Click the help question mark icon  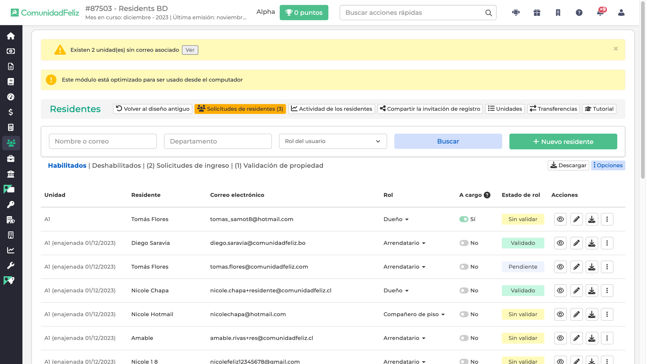point(579,12)
